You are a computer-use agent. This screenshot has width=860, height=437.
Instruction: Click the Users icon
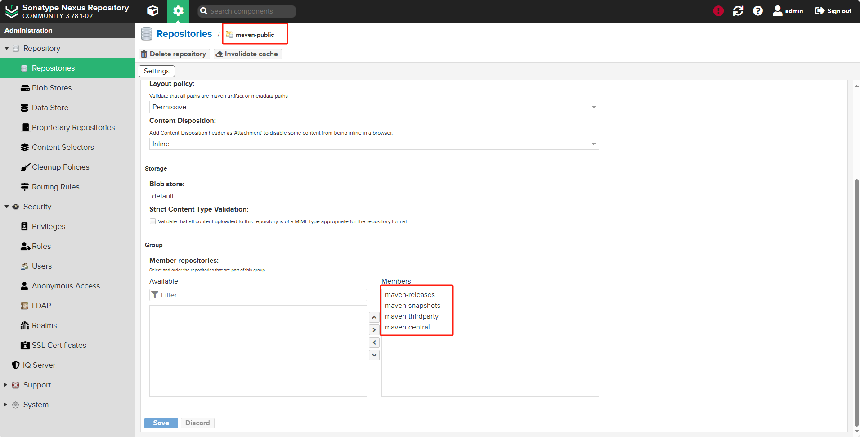[x=25, y=266]
